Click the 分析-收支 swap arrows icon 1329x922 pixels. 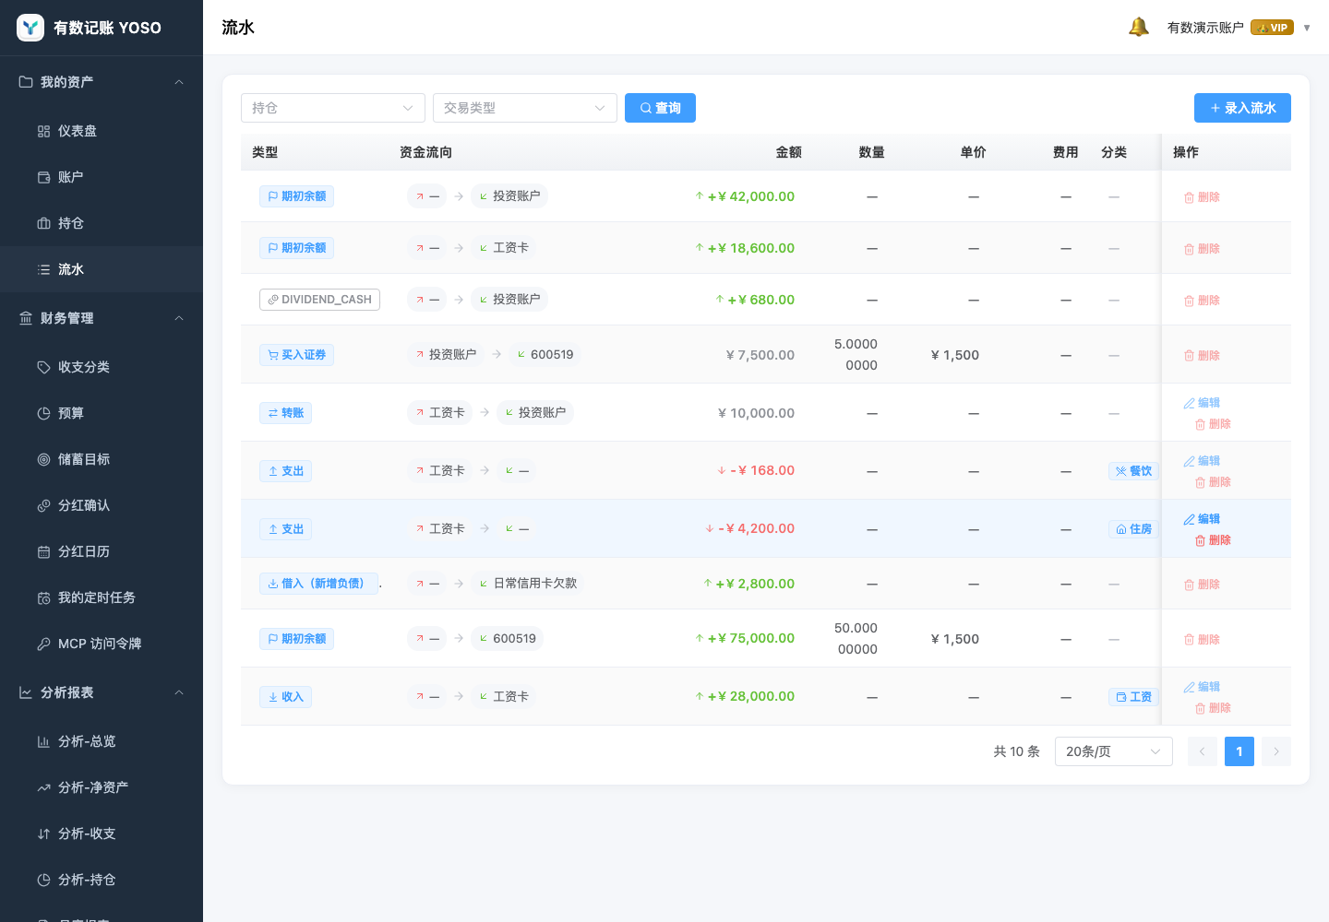[43, 833]
